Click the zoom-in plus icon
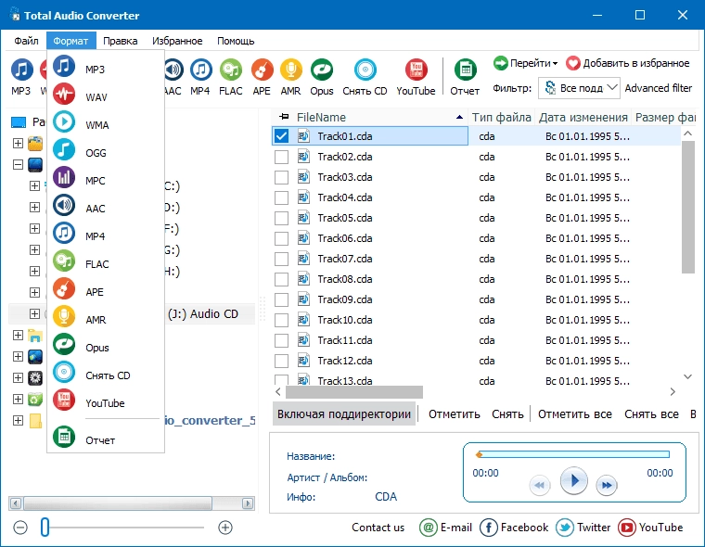The image size is (705, 547). [x=225, y=528]
